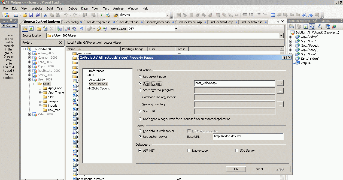Expand the Admin_2009 folder node
343x180 pixels.
[29, 53]
